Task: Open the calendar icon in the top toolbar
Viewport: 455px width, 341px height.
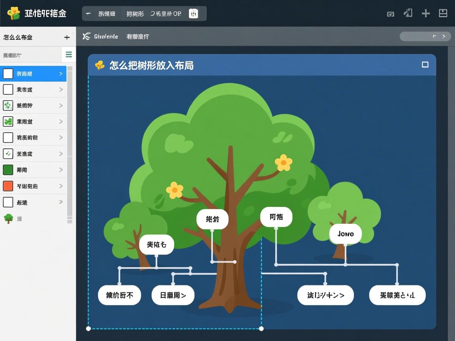Action: pyautogui.click(x=193, y=13)
